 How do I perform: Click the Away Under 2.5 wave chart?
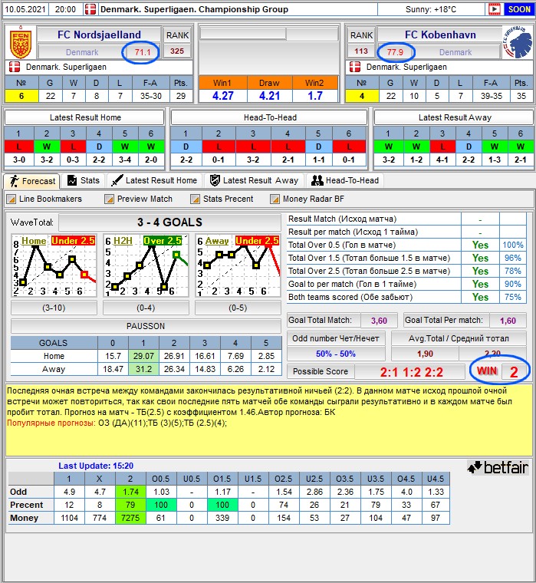(x=238, y=265)
